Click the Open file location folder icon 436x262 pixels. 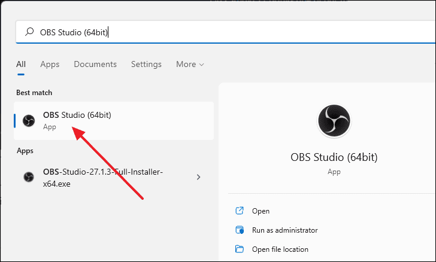tap(240, 249)
